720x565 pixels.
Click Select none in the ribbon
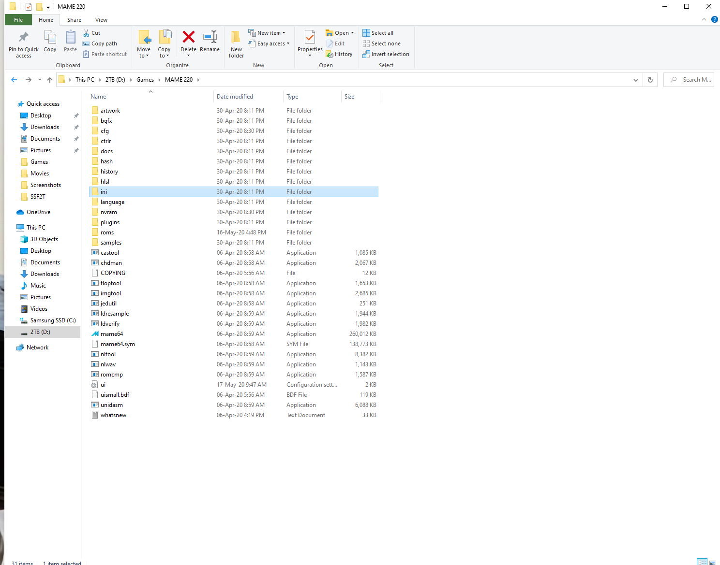pyautogui.click(x=381, y=43)
